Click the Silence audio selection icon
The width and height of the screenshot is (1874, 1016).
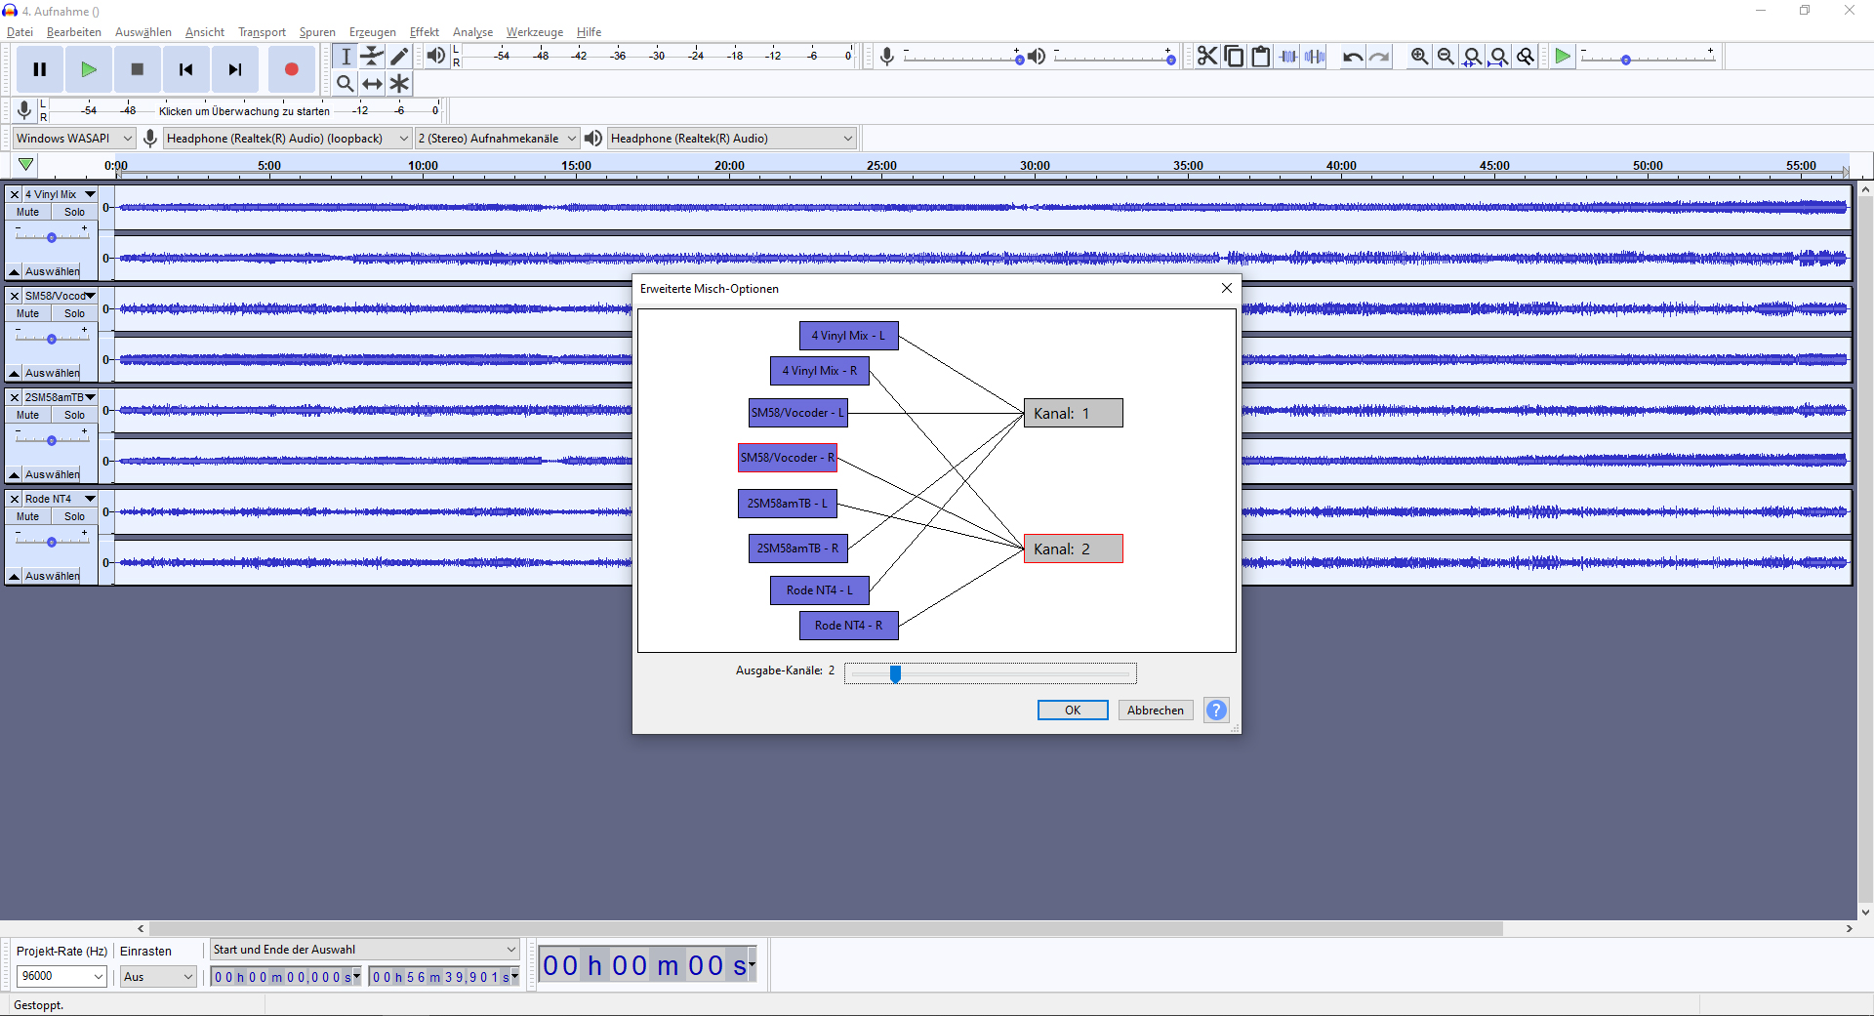1315,57
